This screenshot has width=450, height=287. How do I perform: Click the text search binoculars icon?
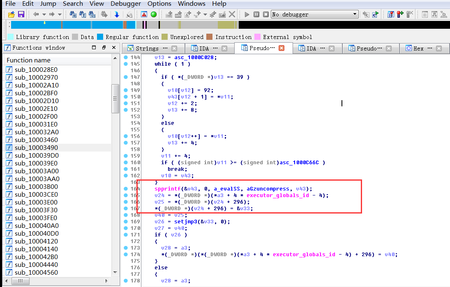[83, 14]
